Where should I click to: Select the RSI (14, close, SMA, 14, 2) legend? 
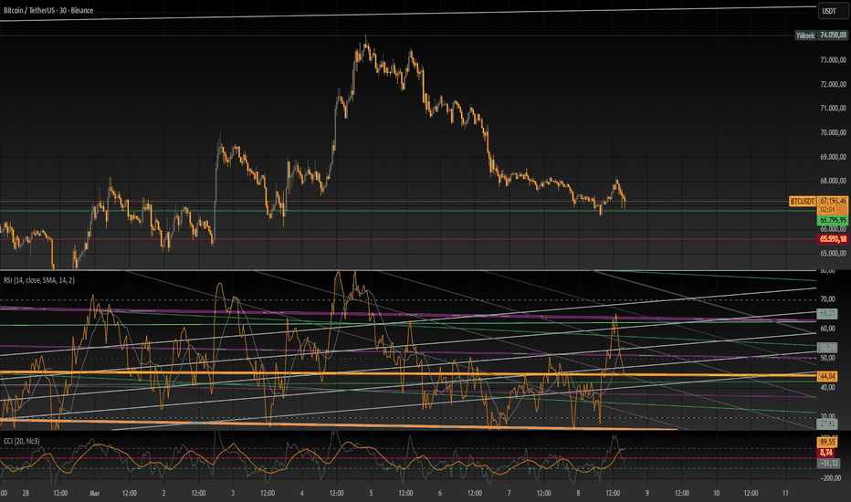[x=39, y=280]
